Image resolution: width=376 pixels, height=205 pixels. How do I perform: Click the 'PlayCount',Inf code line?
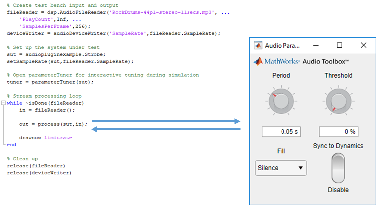pyautogui.click(x=50, y=19)
